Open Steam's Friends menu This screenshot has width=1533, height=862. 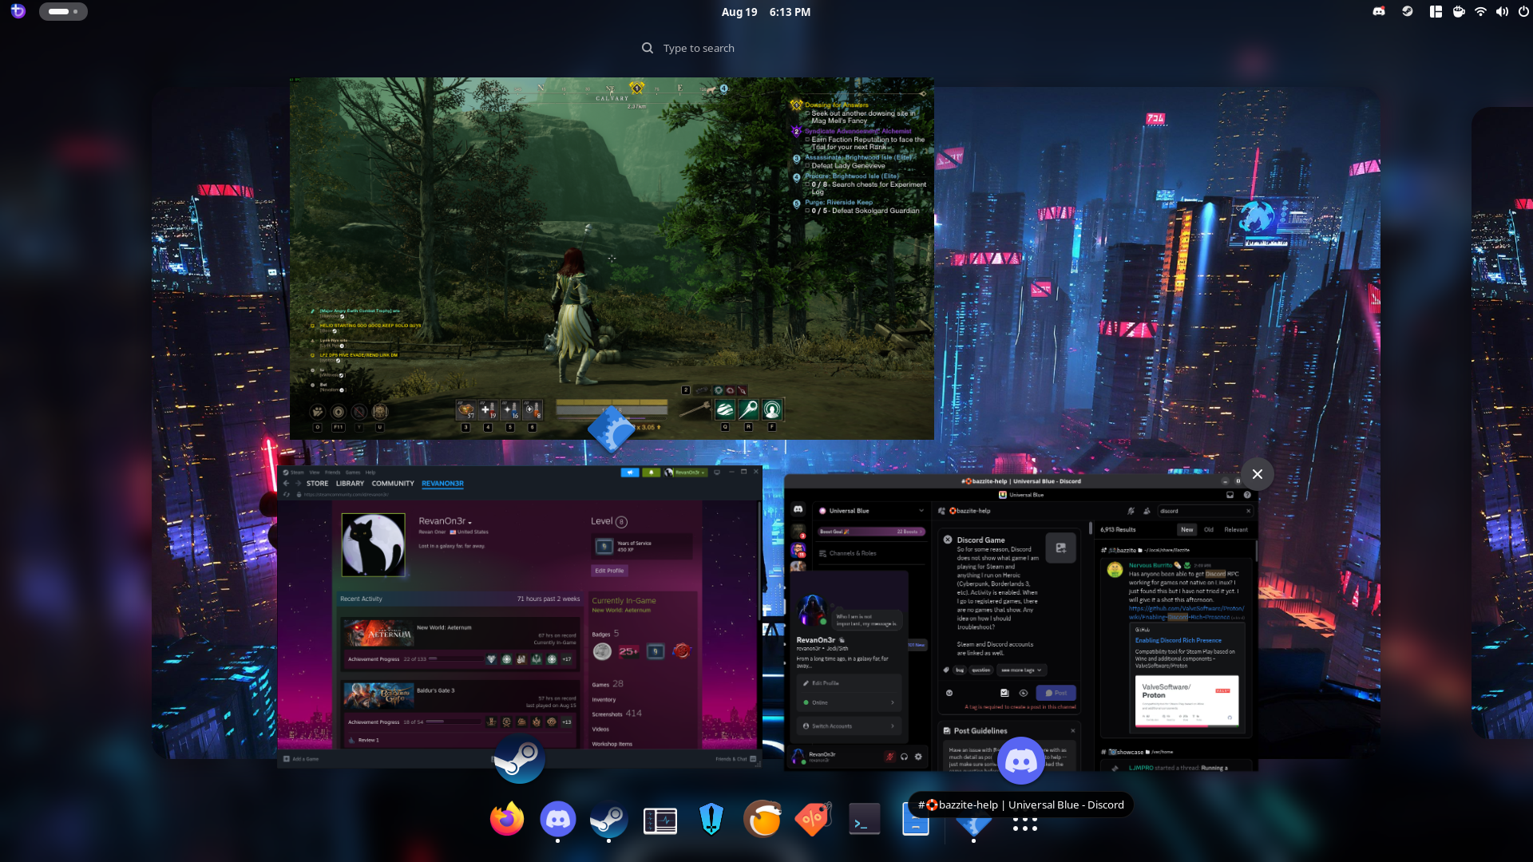(332, 473)
